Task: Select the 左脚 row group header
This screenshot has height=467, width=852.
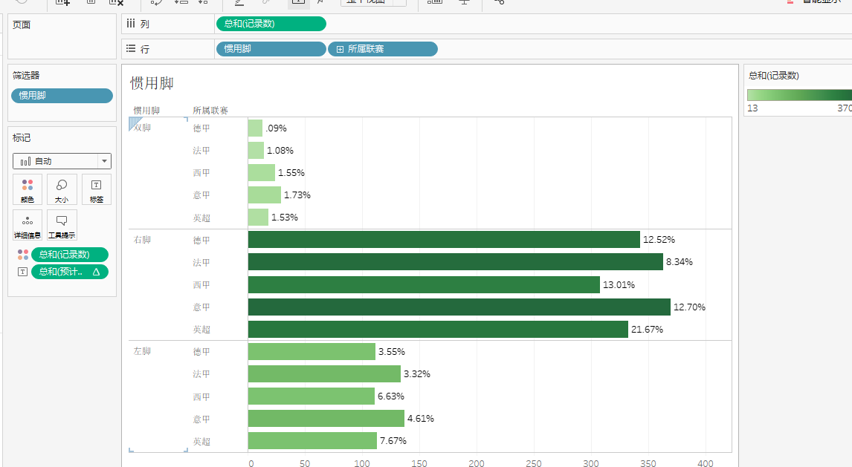Action: coord(142,351)
